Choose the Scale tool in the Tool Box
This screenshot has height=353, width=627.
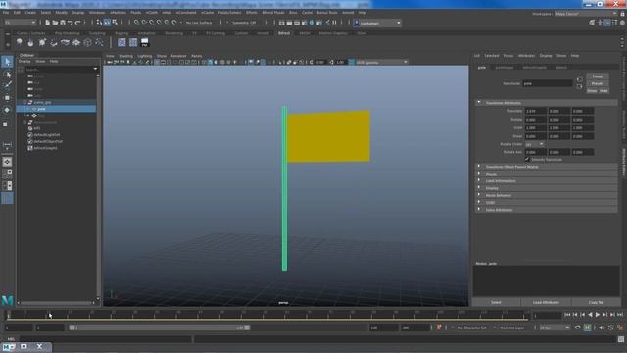pos(6,125)
